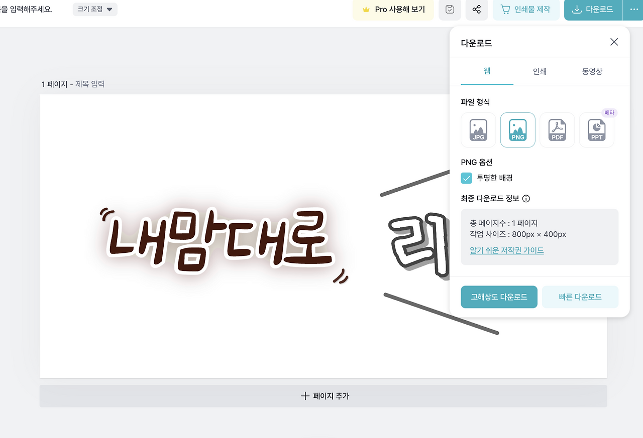Open the 크기 조정 dropdown
This screenshot has height=438, width=643.
[95, 9]
